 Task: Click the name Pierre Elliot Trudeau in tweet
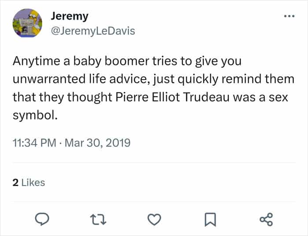point(172,97)
